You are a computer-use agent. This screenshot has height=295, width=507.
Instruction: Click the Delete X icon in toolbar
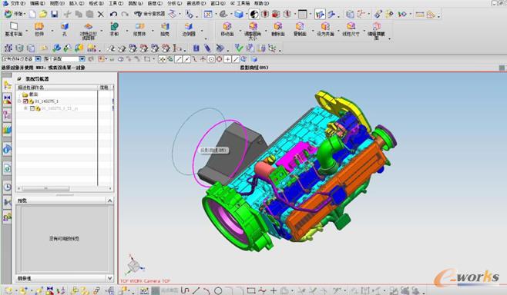[x=101, y=14]
